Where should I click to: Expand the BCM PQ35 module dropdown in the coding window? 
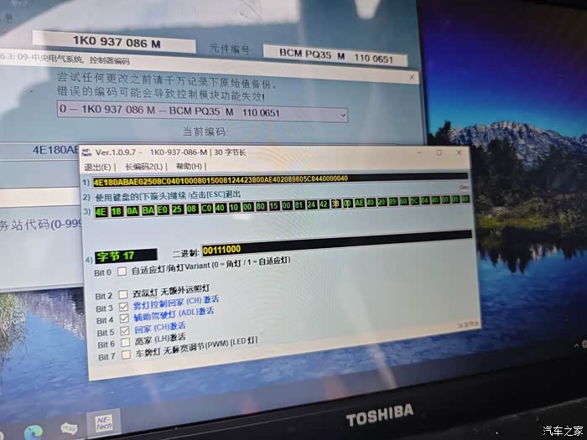click(343, 116)
